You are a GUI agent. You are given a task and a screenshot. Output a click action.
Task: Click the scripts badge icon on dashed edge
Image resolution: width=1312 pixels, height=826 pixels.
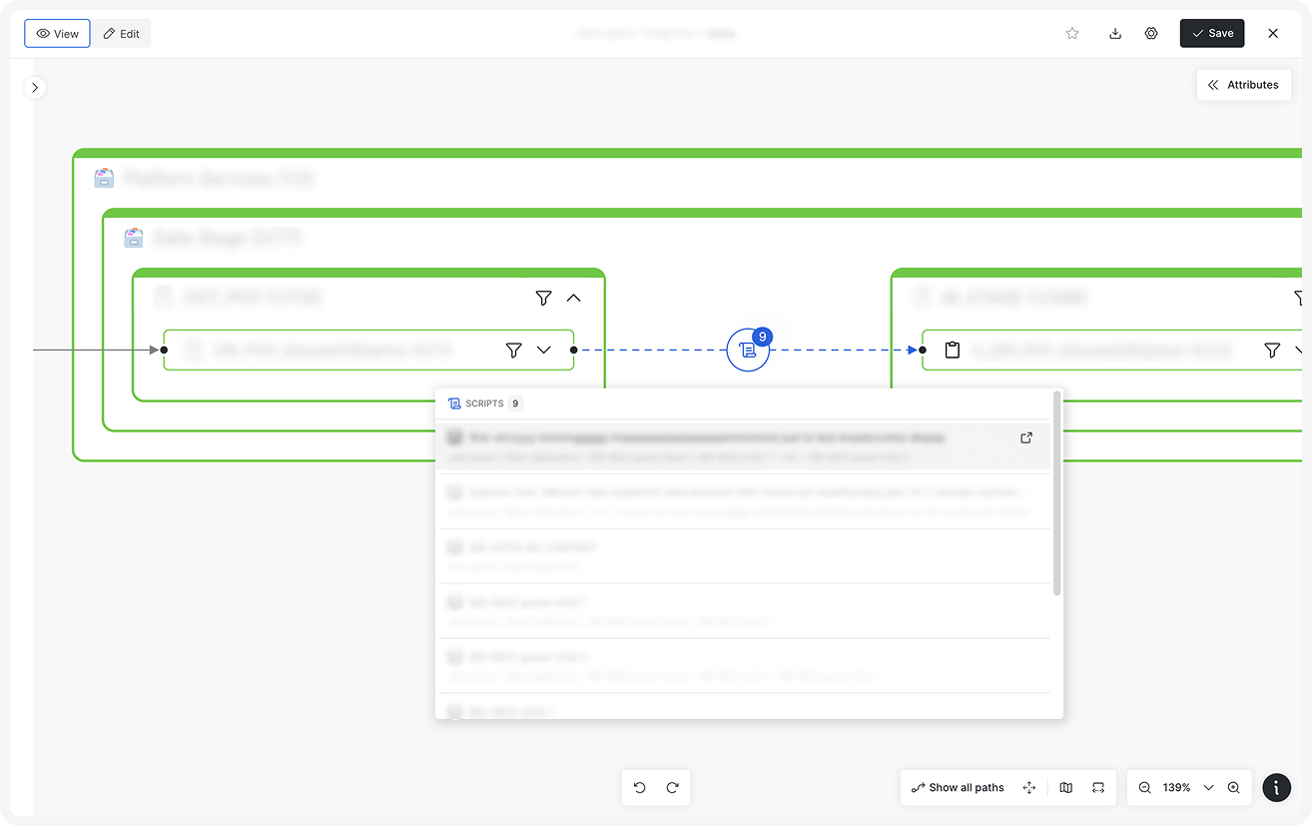click(x=748, y=350)
